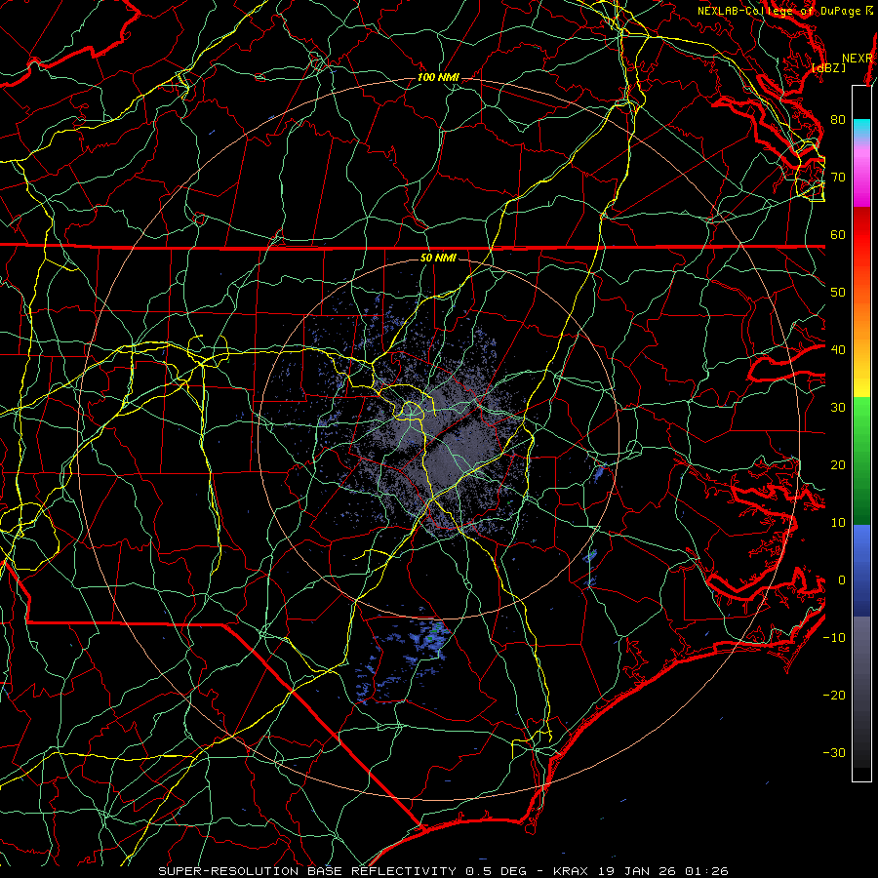
Task: Click the 80 value on the dBZ scale
Action: pos(838,120)
